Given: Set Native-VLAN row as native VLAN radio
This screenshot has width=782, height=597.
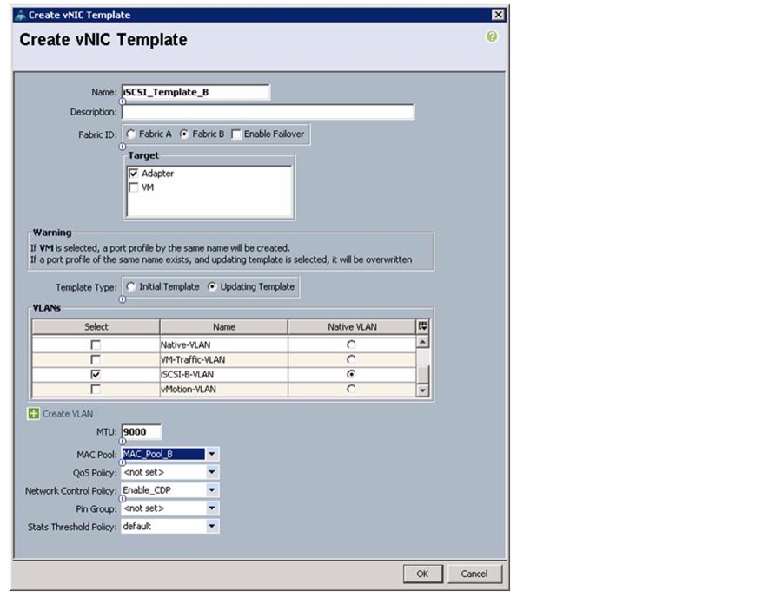Looking at the screenshot, I should 351,344.
